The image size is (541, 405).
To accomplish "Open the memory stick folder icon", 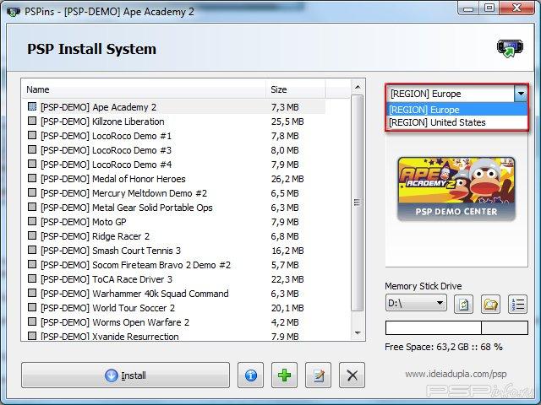I will [x=490, y=304].
